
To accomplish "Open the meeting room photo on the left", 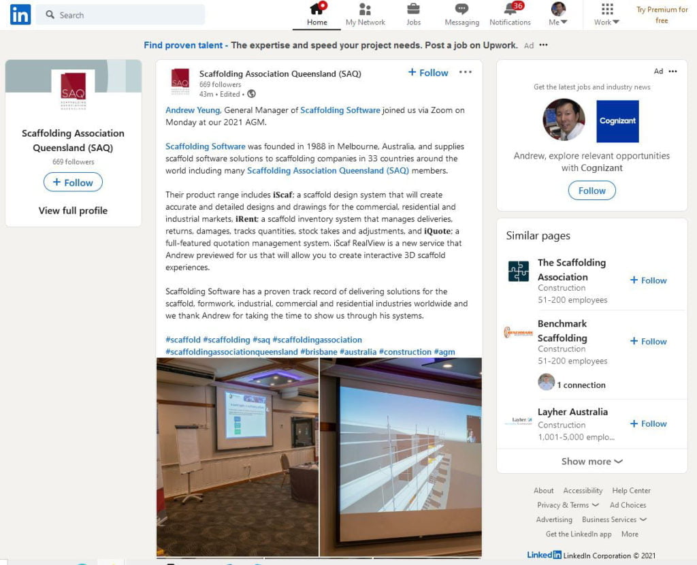I will (x=238, y=457).
